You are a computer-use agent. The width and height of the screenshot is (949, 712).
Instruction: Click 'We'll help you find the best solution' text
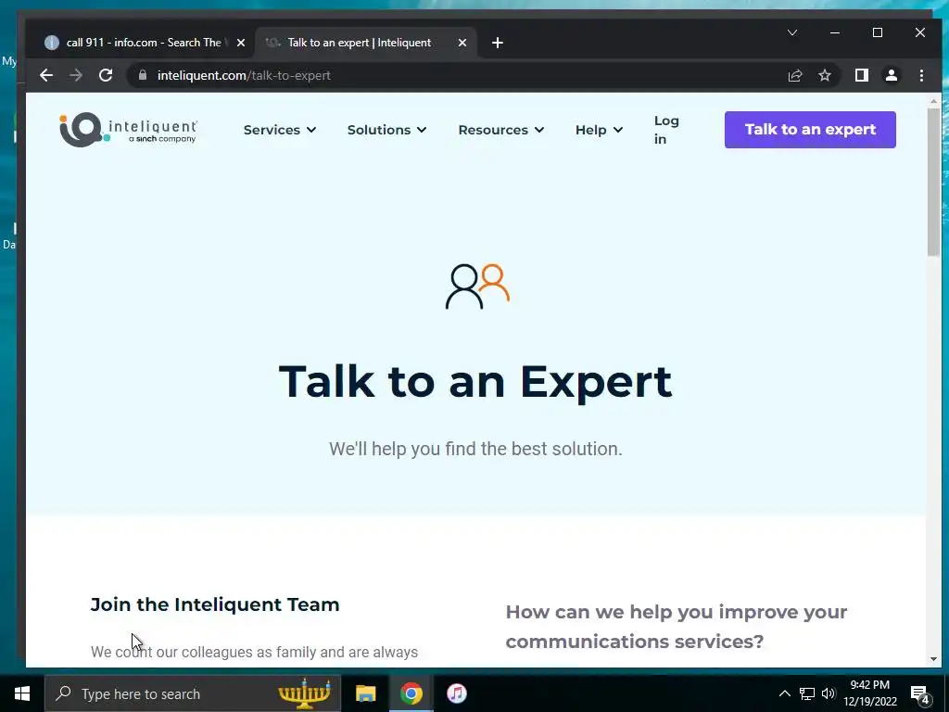(x=475, y=449)
